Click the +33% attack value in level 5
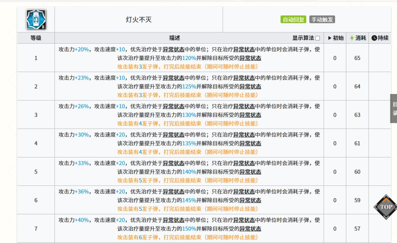Viewport: 397px width, 243px height. tap(82, 163)
